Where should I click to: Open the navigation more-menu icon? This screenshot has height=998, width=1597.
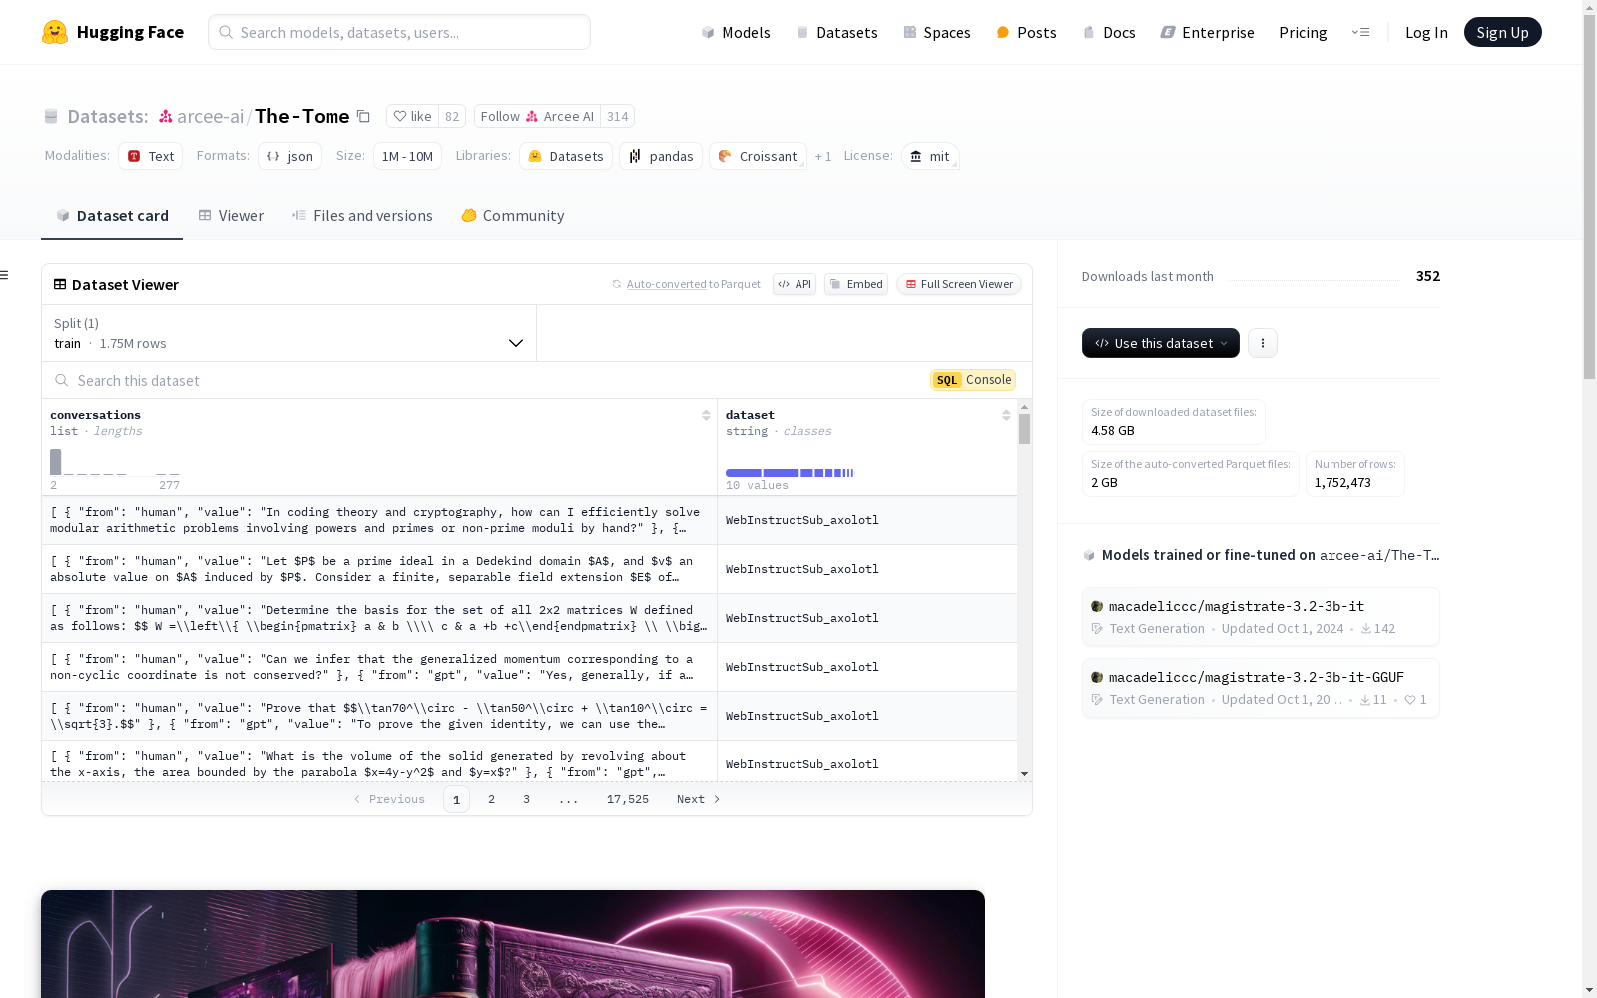[x=1360, y=32]
